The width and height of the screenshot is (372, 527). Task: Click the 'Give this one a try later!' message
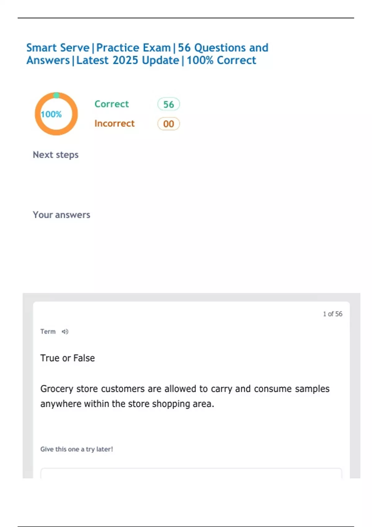77,449
